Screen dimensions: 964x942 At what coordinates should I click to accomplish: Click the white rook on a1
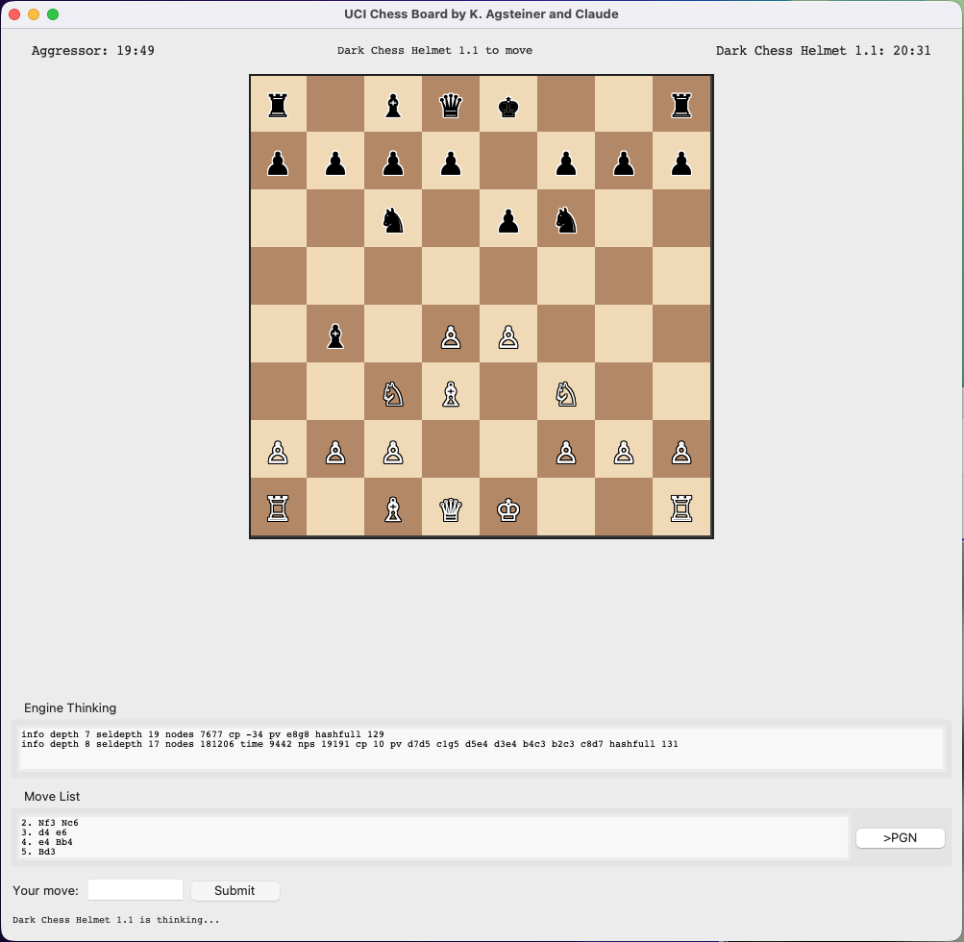point(278,508)
